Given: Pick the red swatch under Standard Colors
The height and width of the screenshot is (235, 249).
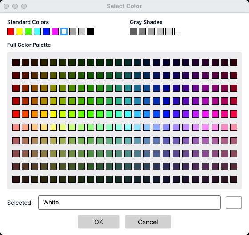Looking at the screenshot, I should pos(11,32).
